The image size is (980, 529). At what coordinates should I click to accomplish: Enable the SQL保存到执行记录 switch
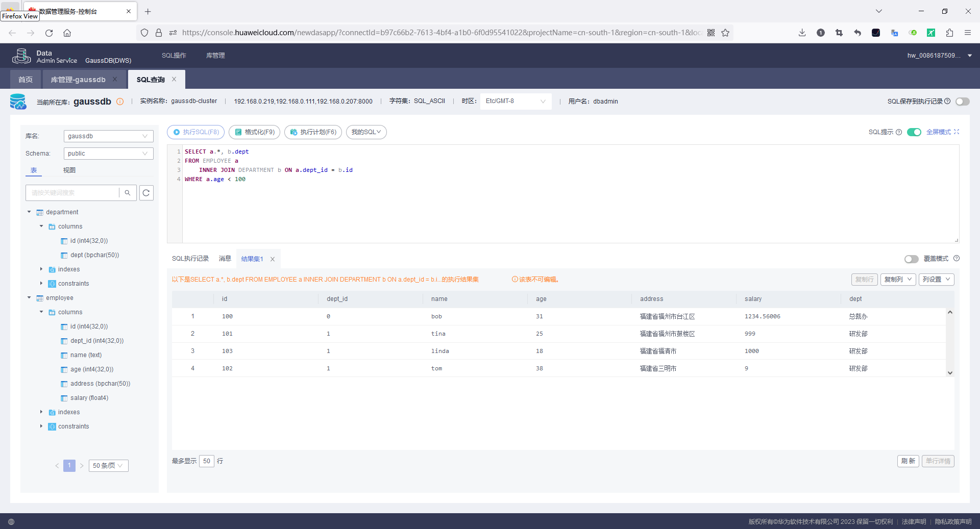[963, 102]
